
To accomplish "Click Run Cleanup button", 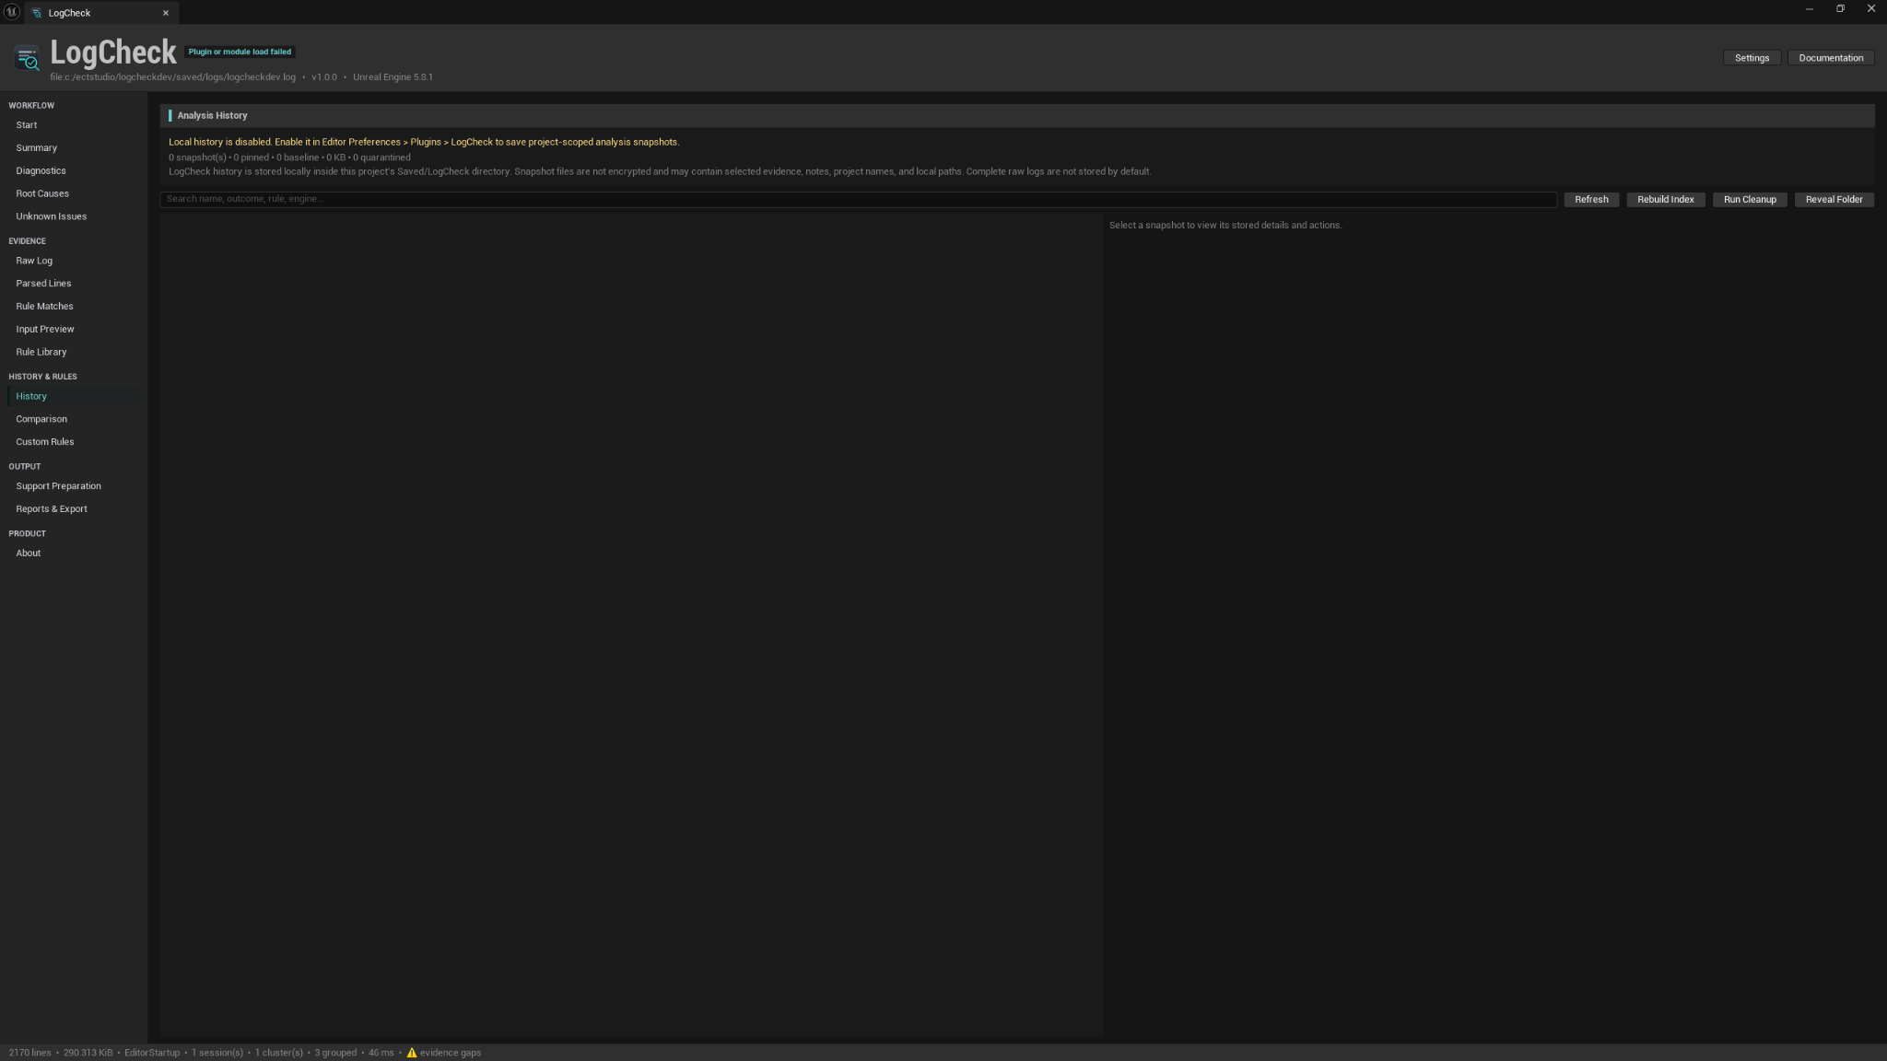I will pyautogui.click(x=1750, y=200).
